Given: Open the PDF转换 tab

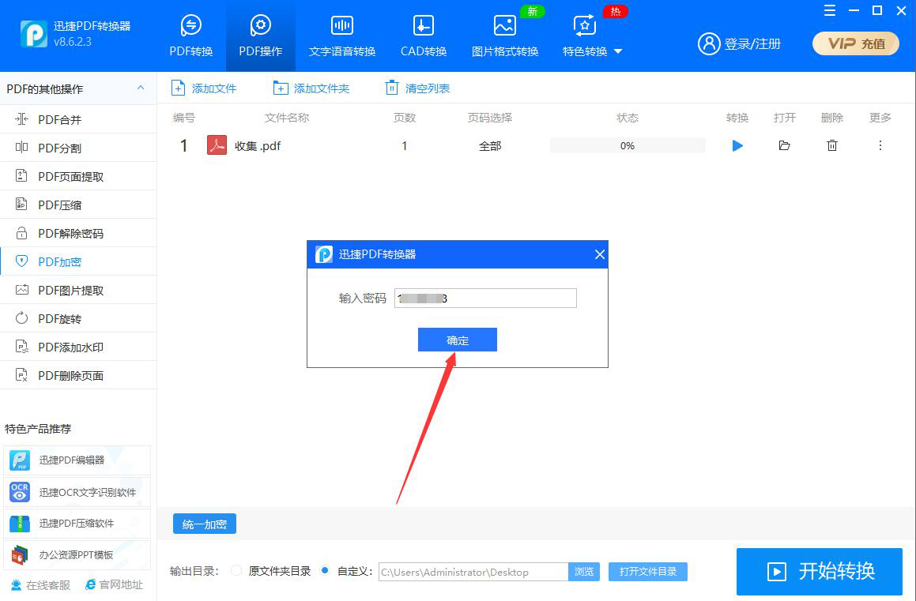Looking at the screenshot, I should (191, 36).
